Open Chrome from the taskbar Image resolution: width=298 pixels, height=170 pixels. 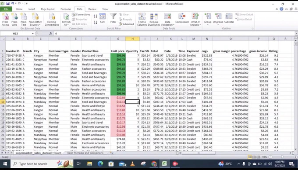coord(154,164)
